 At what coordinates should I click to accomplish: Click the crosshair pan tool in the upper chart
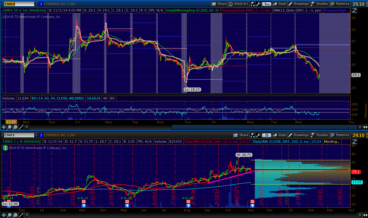(4, 127)
